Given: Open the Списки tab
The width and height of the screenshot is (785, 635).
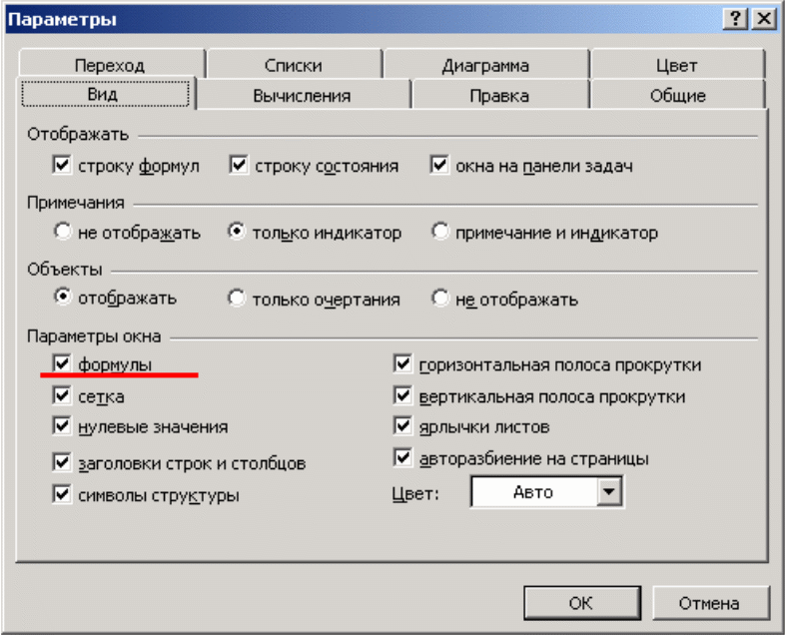Looking at the screenshot, I should pos(293,66).
